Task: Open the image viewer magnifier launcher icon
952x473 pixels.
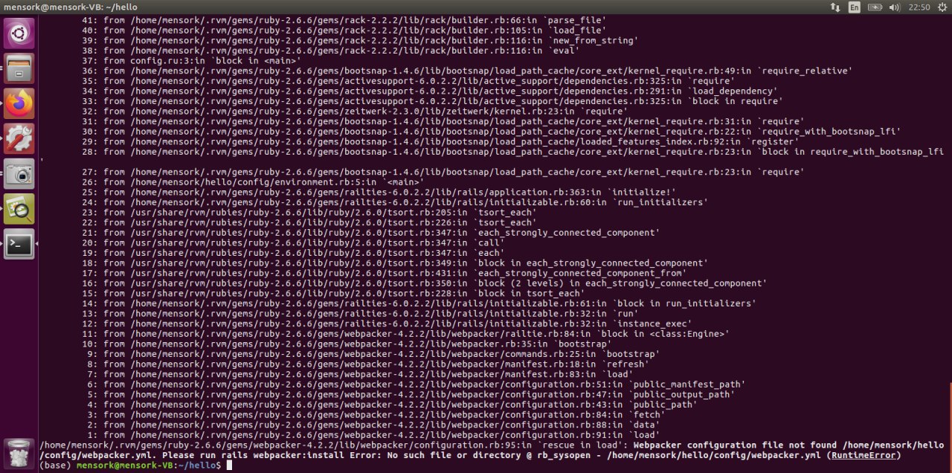Action: 19,208
